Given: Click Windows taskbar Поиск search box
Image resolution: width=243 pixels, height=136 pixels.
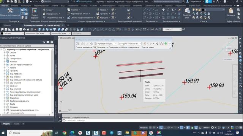Looking at the screenshot, I should [30, 133].
